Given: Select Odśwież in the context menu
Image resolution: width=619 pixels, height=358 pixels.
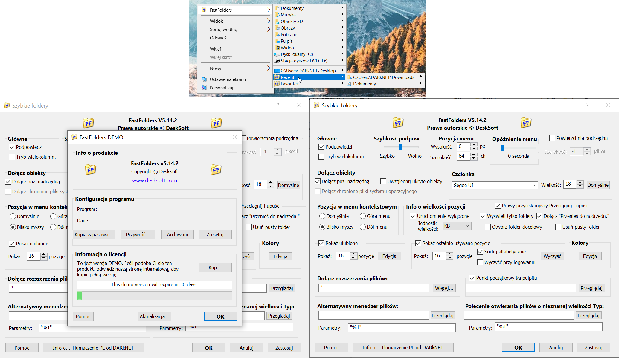Looking at the screenshot, I should [x=218, y=38].
